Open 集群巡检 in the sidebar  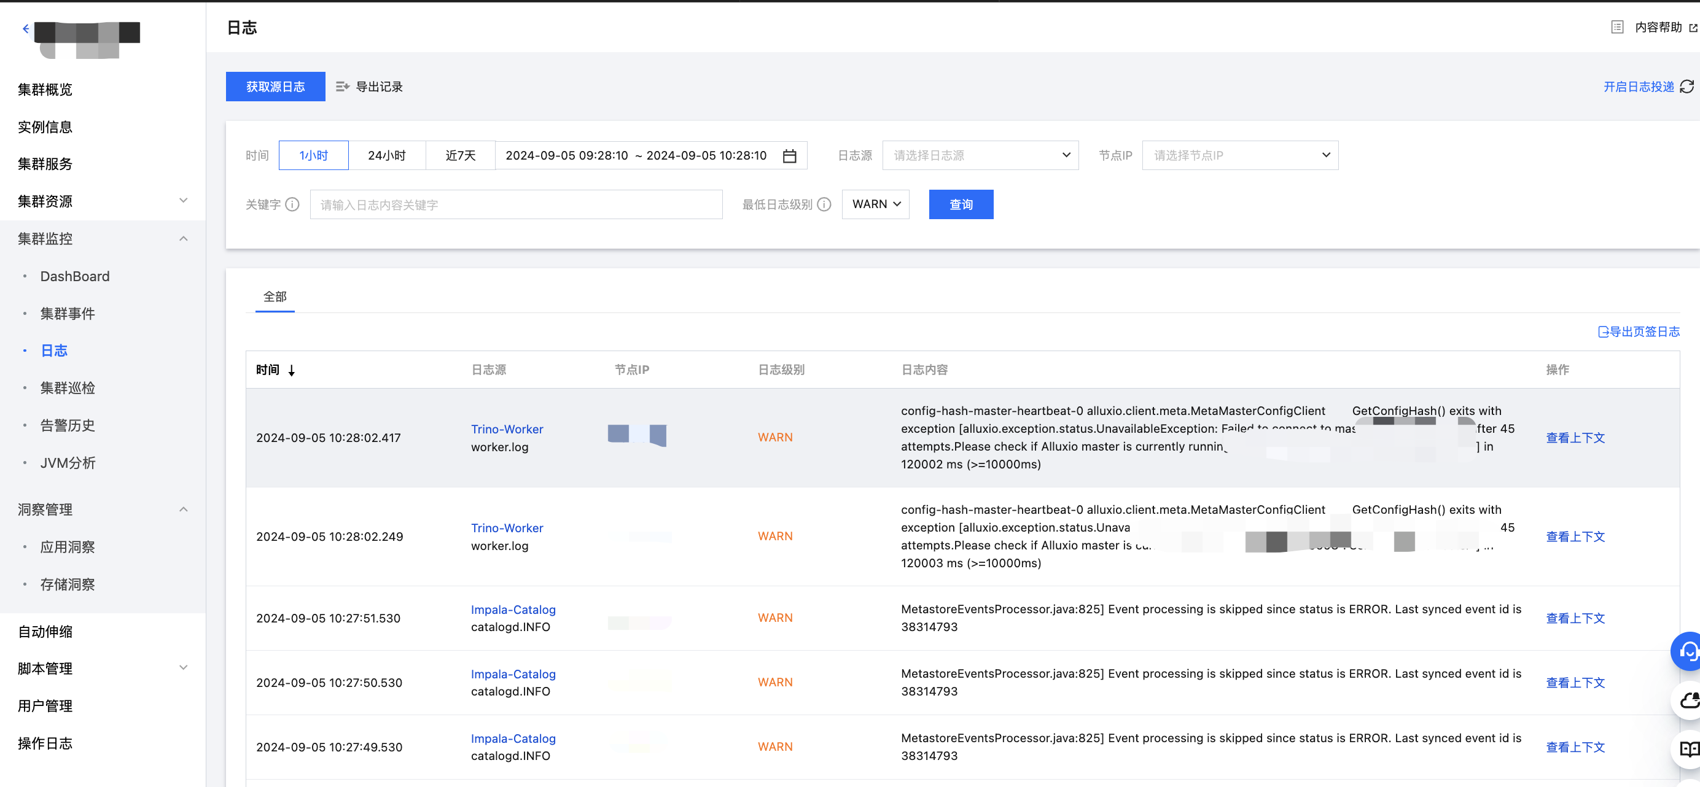coord(68,388)
